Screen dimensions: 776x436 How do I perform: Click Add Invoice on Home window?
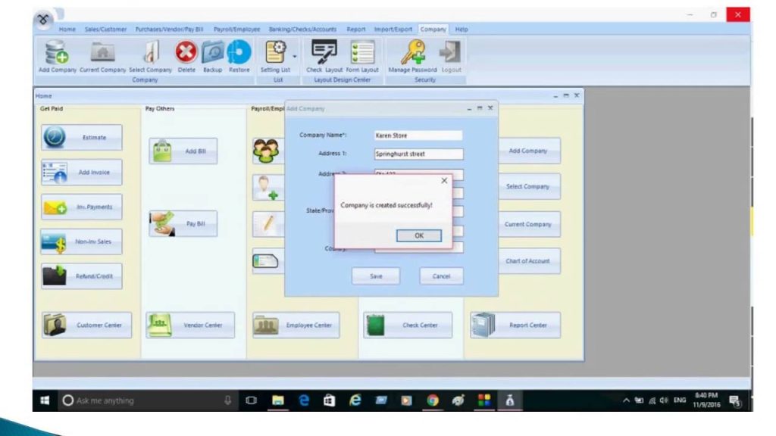tap(82, 172)
